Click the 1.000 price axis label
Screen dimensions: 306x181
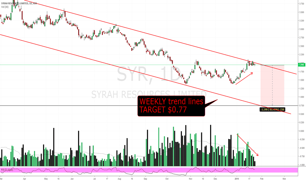[301, 97]
